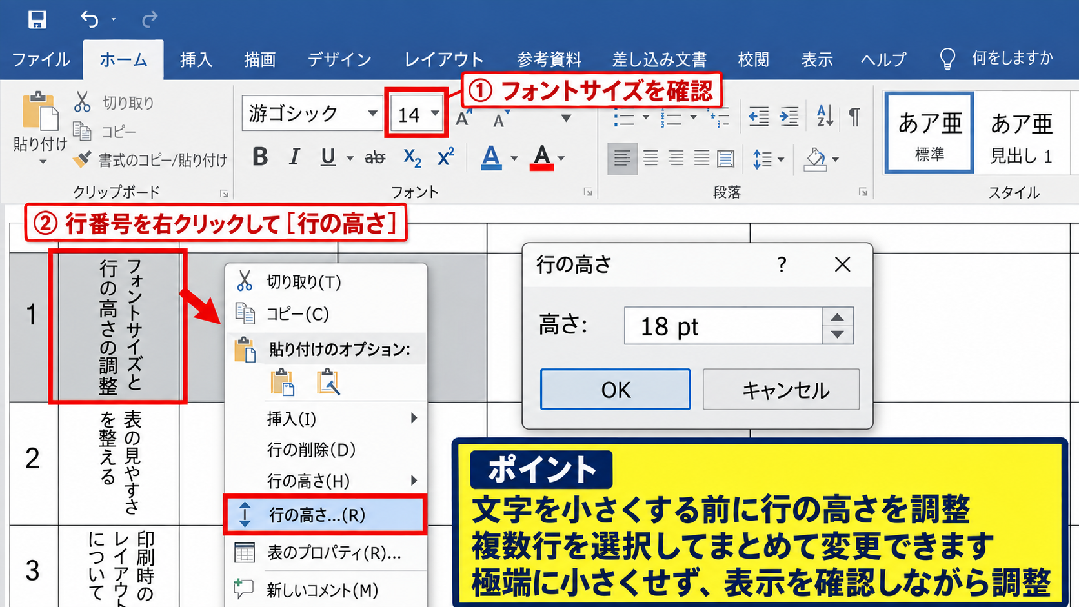The width and height of the screenshot is (1079, 607).
Task: Click the shading paint bucket
Action: pos(815,159)
